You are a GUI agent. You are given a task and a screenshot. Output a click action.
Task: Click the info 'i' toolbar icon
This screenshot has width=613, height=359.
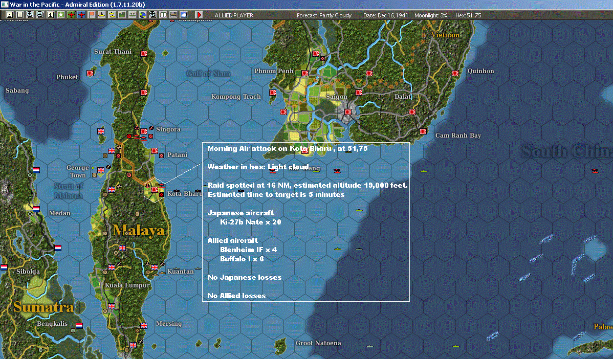click(x=51, y=15)
